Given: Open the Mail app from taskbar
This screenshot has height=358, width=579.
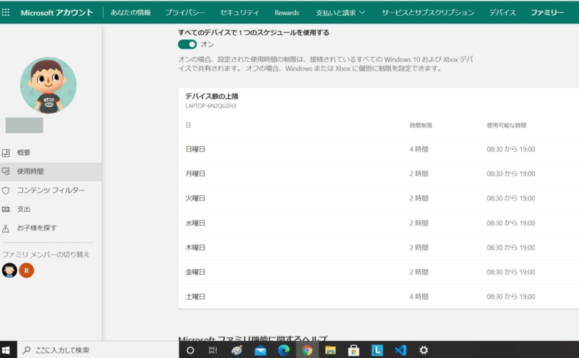Looking at the screenshot, I should click(260, 350).
